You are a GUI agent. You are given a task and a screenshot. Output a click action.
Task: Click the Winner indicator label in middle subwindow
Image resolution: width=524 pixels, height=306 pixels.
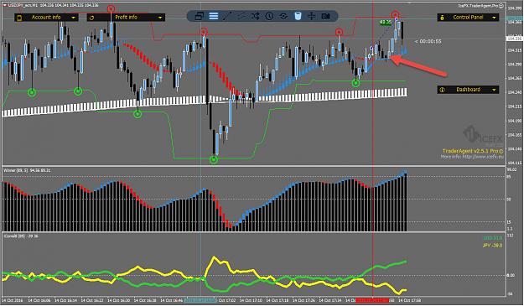[27, 170]
